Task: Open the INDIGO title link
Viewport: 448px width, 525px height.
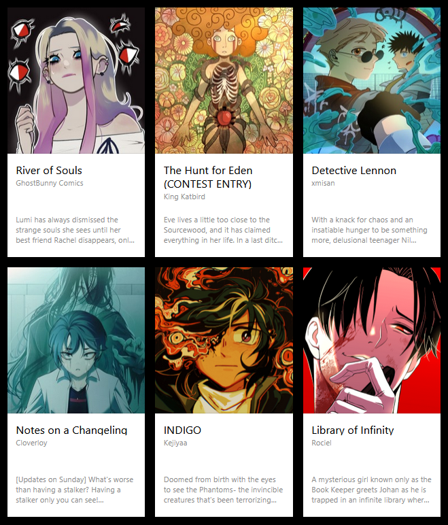Action: pos(182,430)
